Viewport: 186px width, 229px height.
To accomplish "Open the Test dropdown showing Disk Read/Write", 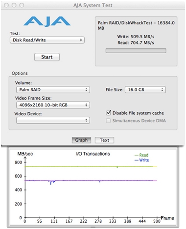I will coord(47,40).
